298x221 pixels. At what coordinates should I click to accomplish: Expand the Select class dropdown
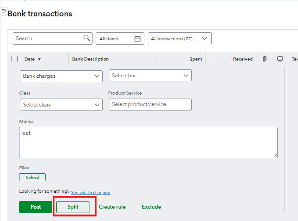61,104
